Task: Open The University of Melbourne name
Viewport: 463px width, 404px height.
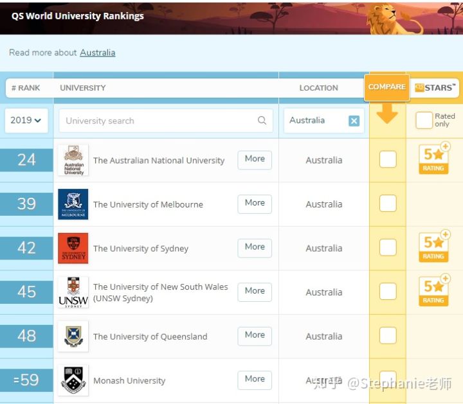Action: (148, 204)
